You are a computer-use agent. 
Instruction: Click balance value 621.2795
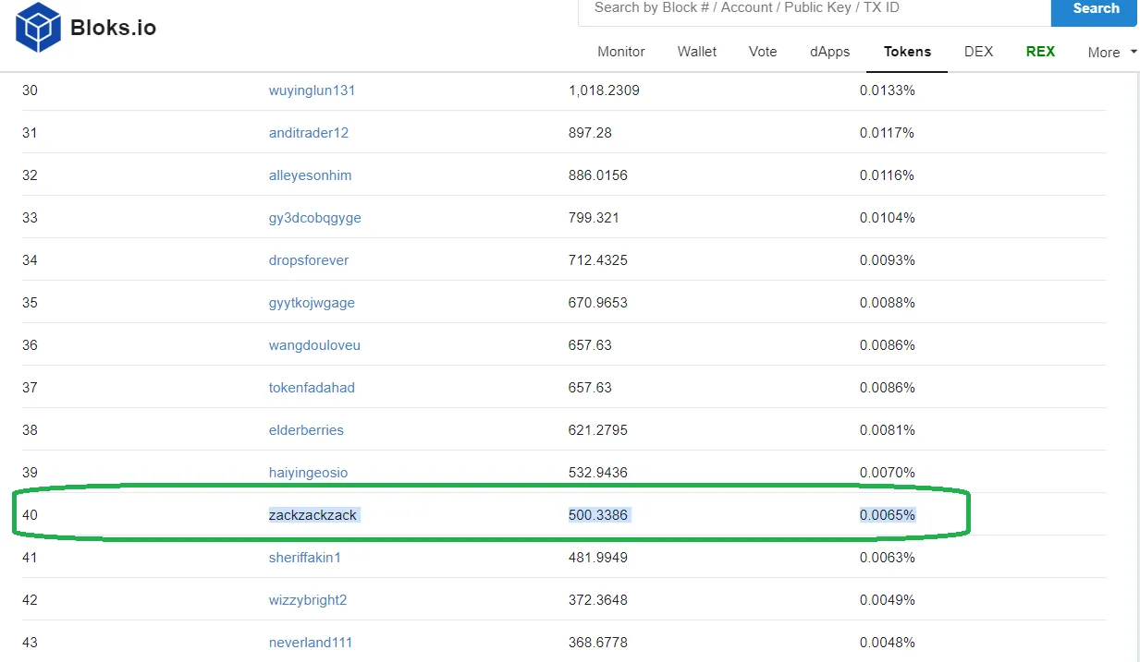[598, 430]
